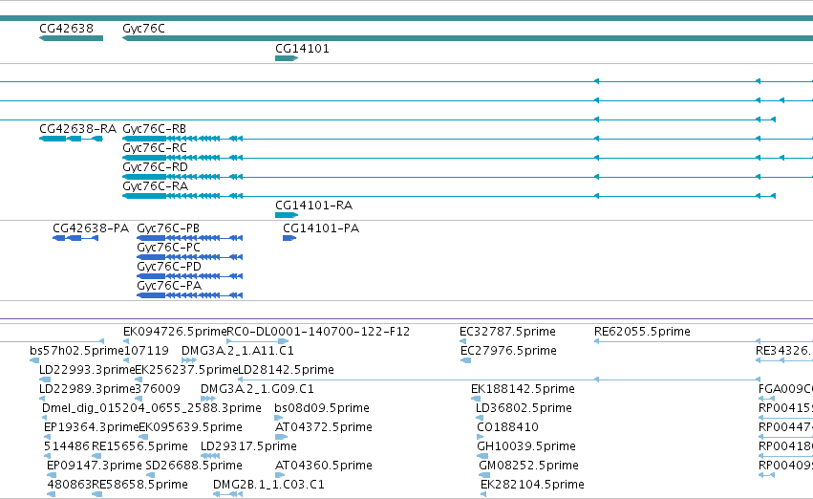Select EST bs57h02.5prime

76,351
